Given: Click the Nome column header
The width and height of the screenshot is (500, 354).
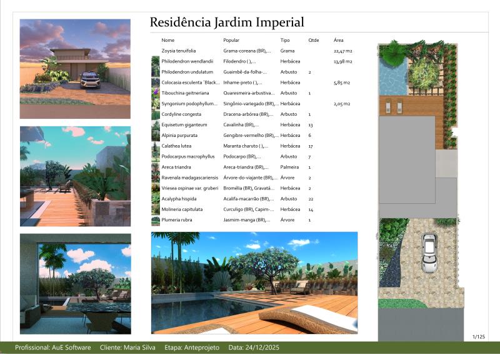Looking at the screenshot, I should [x=167, y=40].
